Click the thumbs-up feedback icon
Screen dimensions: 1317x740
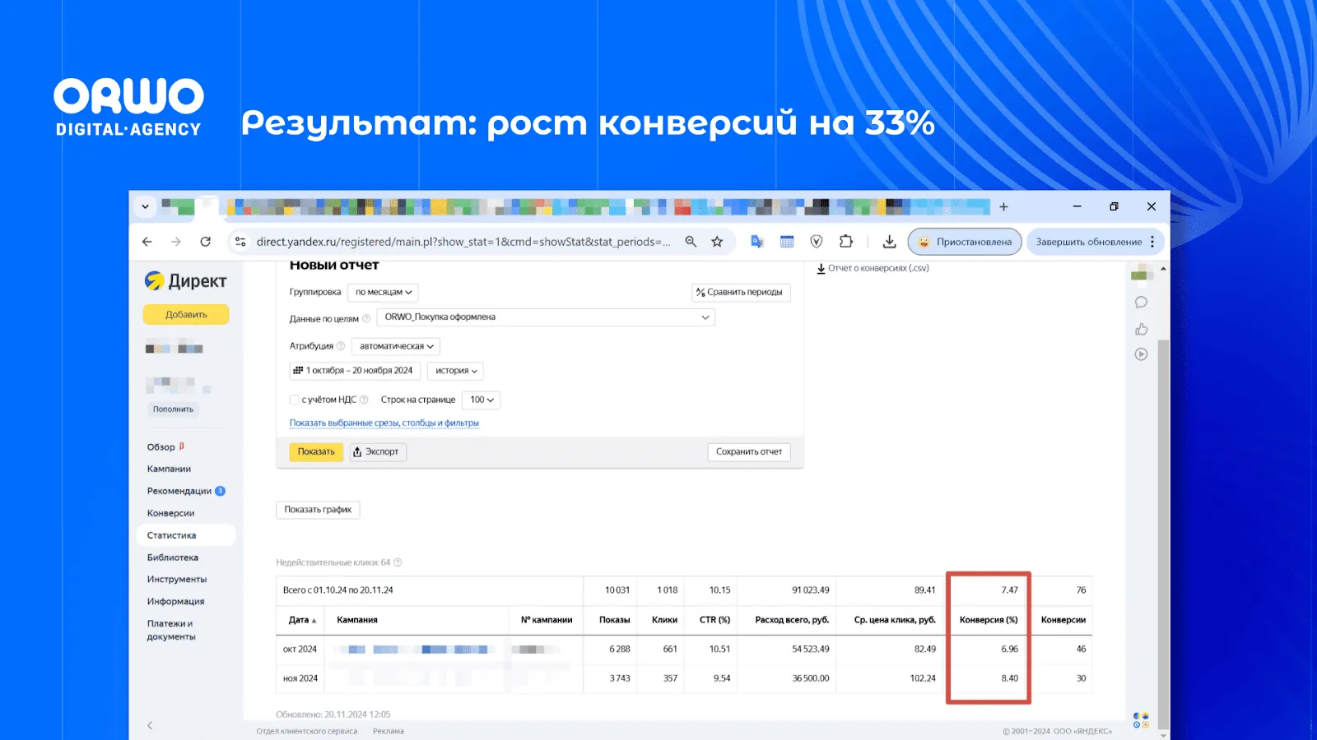pyautogui.click(x=1141, y=329)
